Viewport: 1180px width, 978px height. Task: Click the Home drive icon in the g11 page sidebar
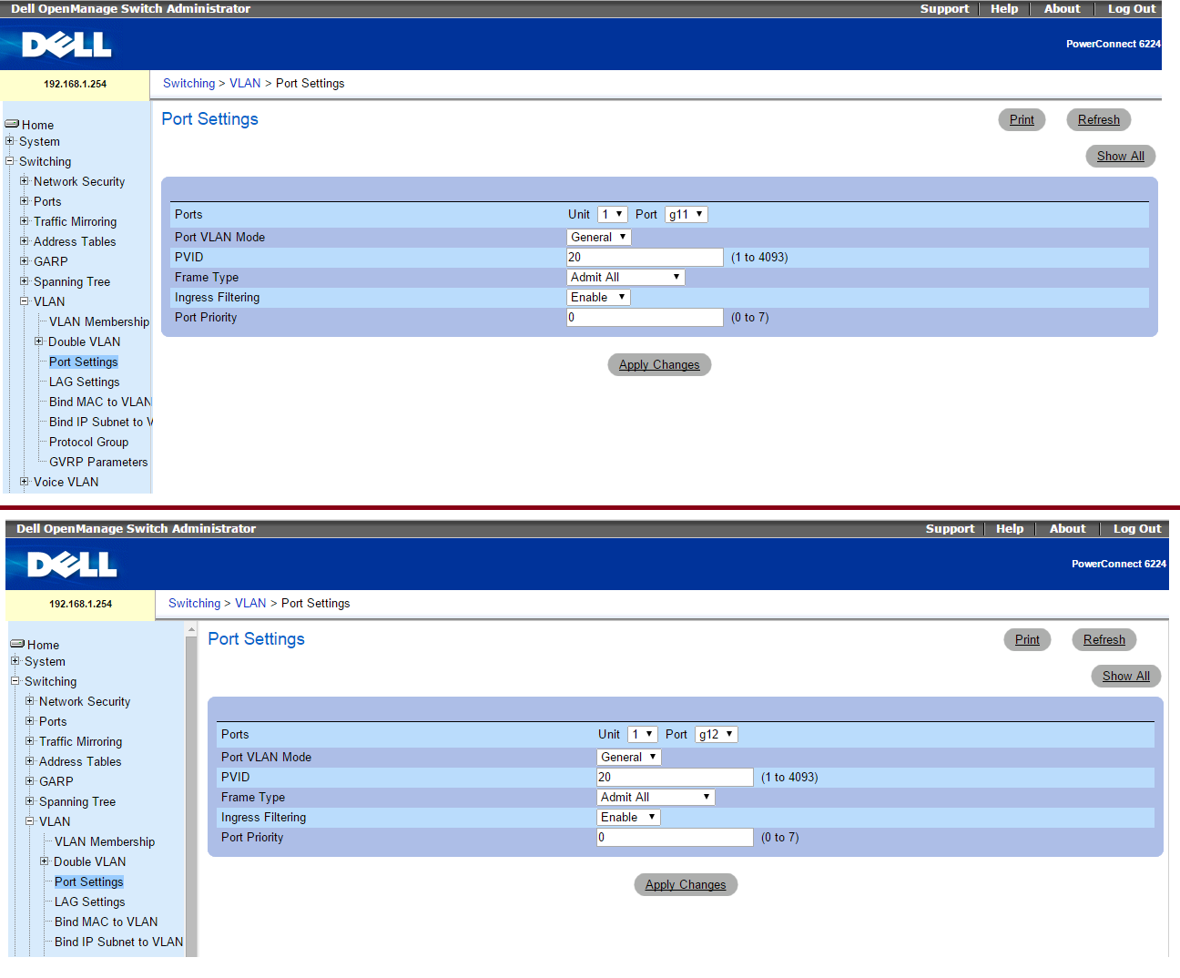point(12,124)
